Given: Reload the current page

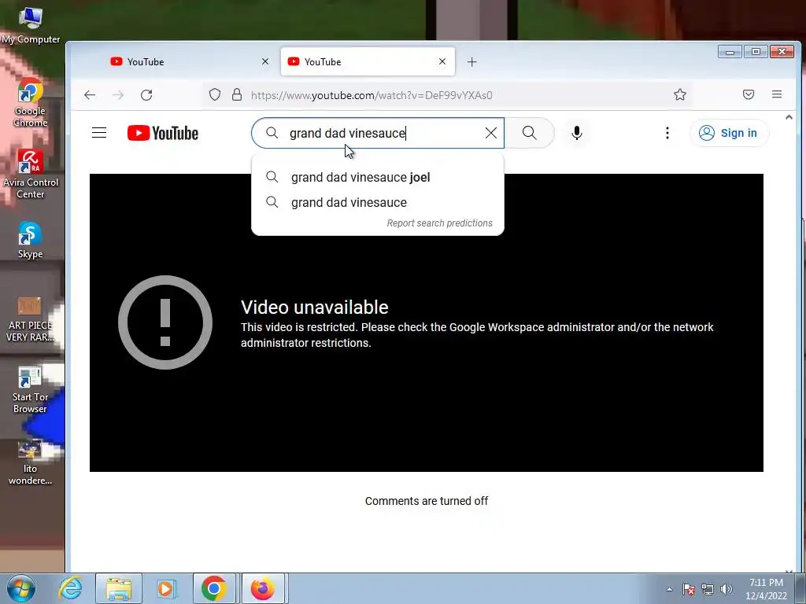Looking at the screenshot, I should click(x=146, y=95).
